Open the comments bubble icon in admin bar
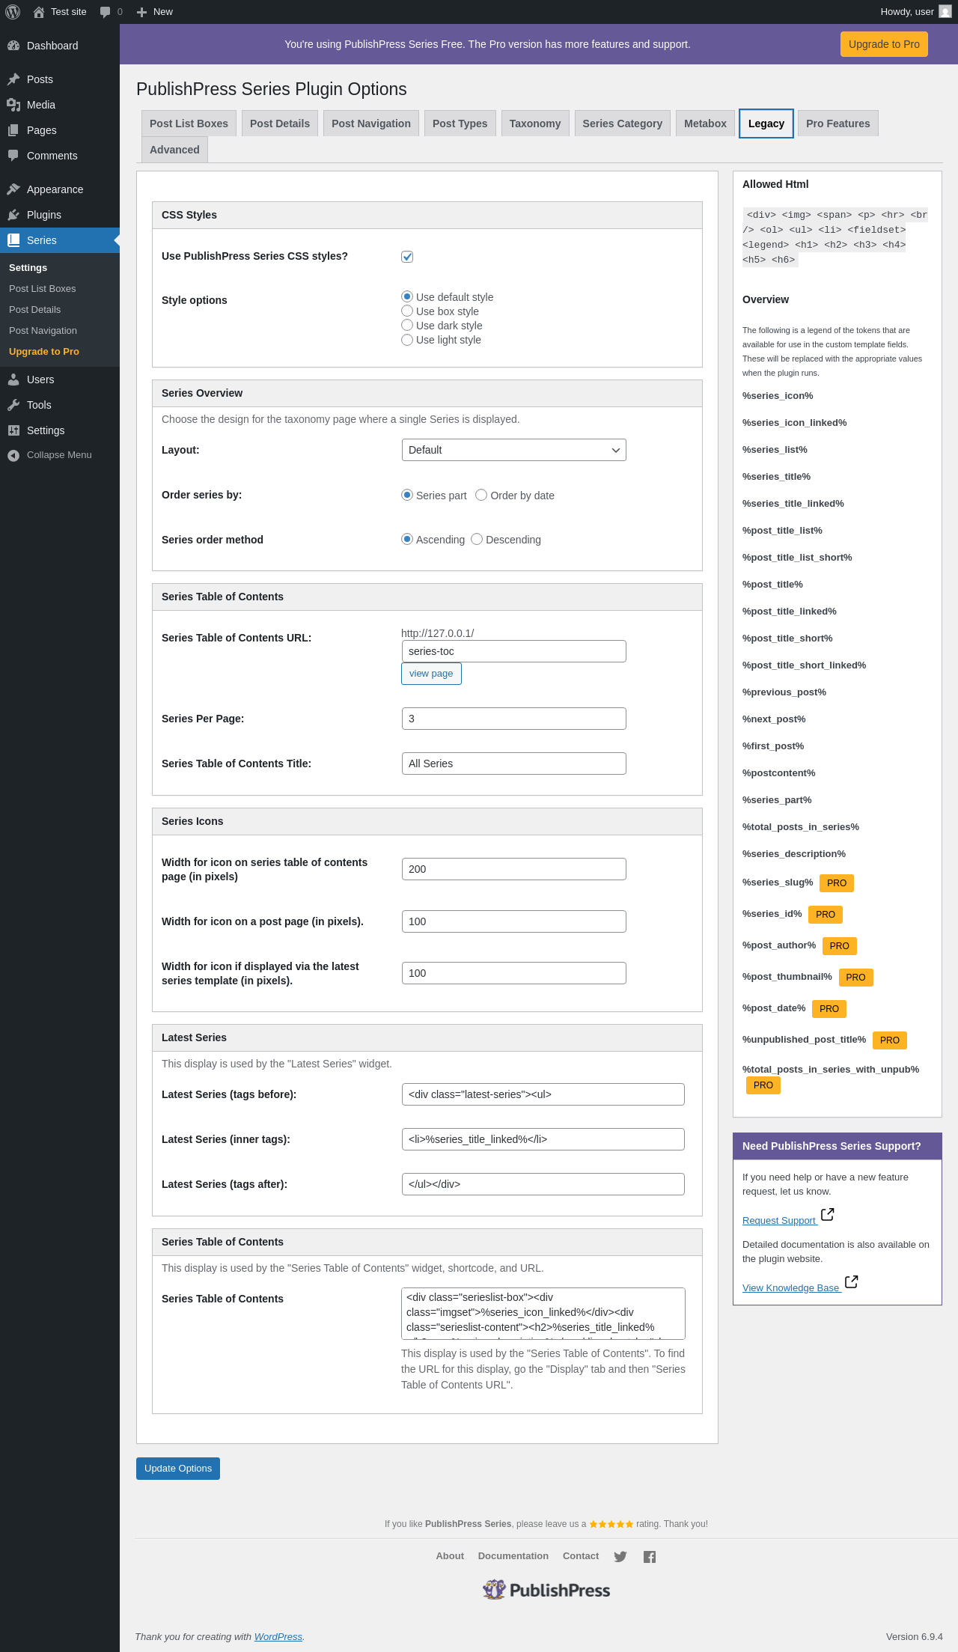 click(x=106, y=12)
